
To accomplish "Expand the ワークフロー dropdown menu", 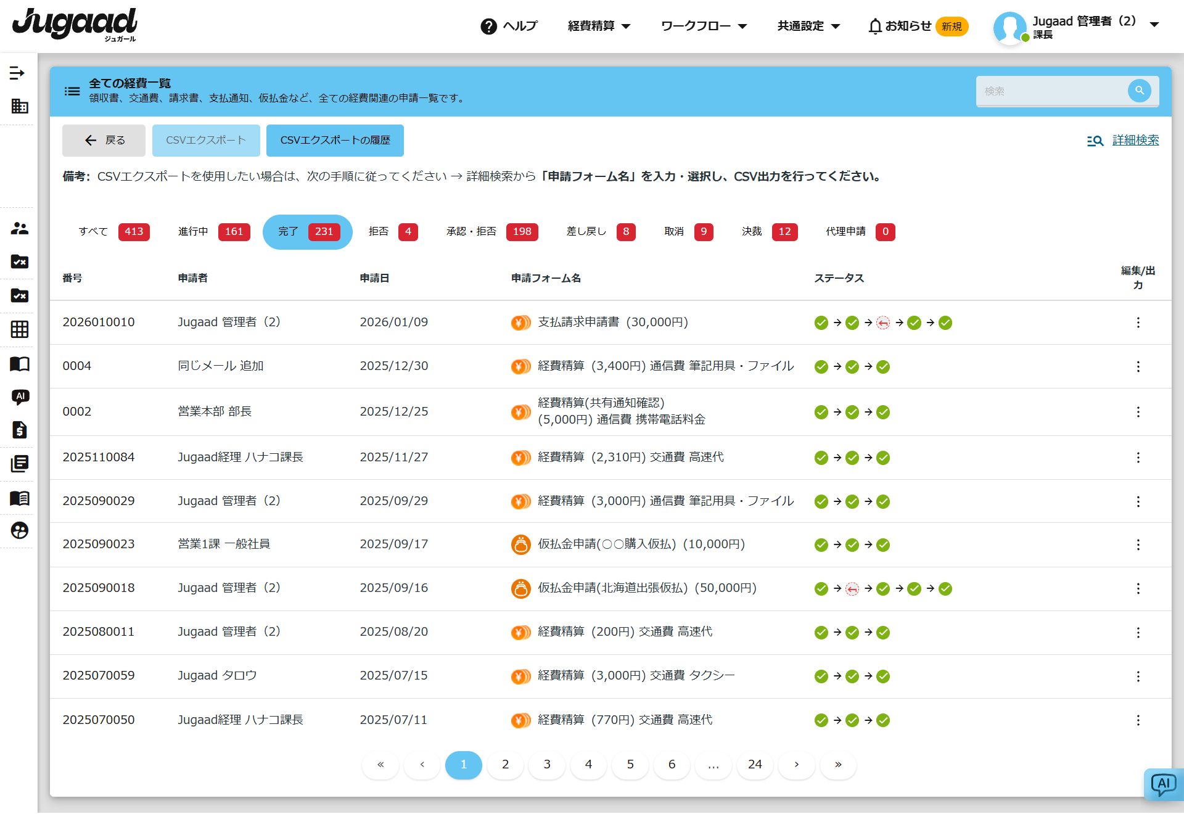I will (x=703, y=26).
